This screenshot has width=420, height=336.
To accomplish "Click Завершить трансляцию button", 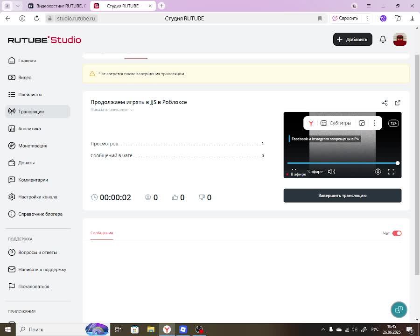I will click(343, 196).
